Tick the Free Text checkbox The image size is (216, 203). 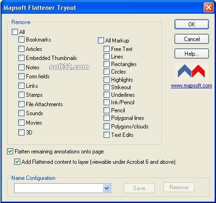(x=106, y=49)
